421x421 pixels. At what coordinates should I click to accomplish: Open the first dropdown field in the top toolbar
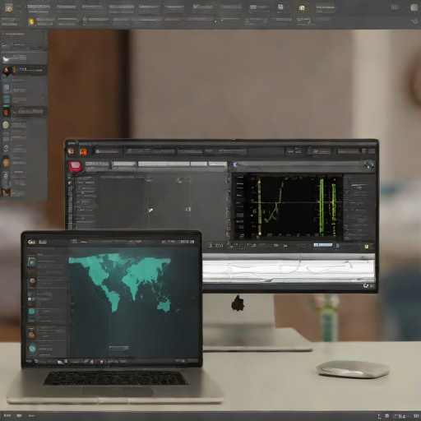(39, 7)
